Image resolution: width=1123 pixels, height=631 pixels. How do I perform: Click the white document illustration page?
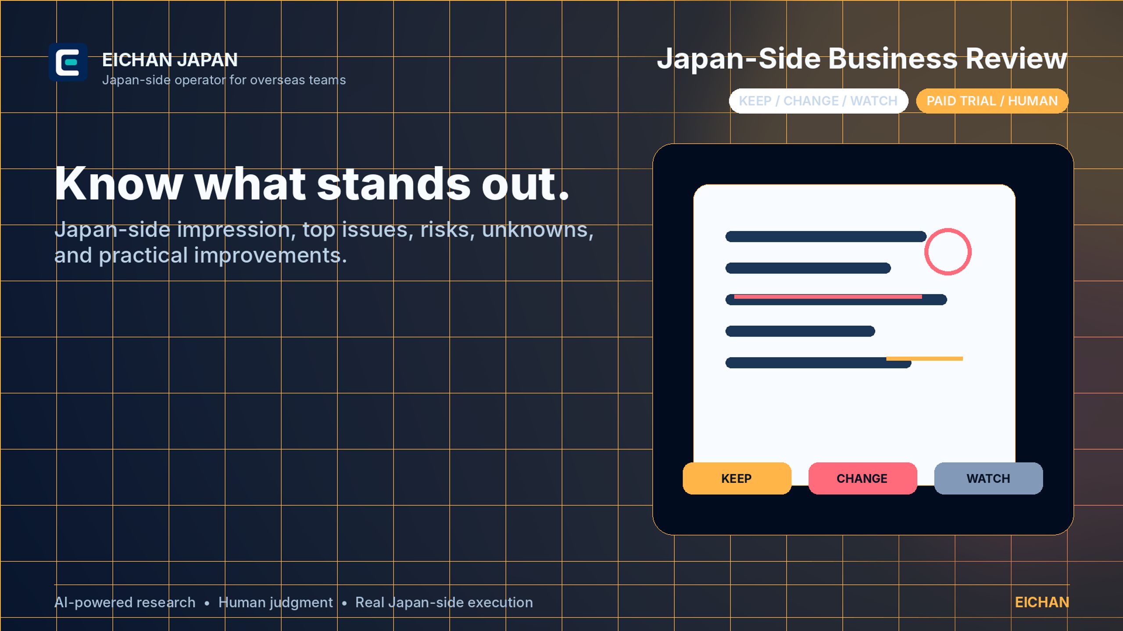pyautogui.click(x=854, y=335)
